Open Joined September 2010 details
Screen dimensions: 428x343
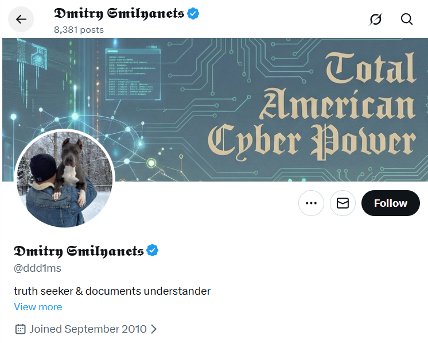click(x=88, y=329)
